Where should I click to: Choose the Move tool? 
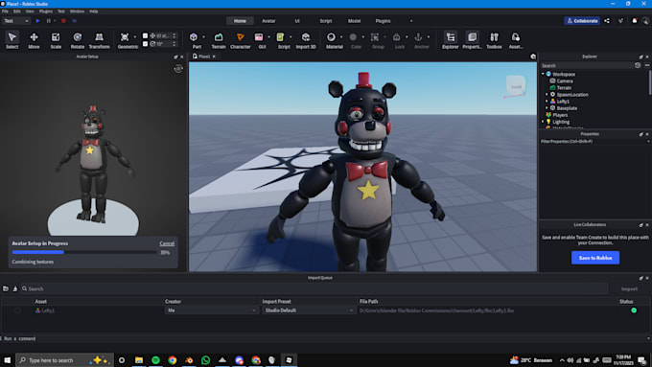34,40
